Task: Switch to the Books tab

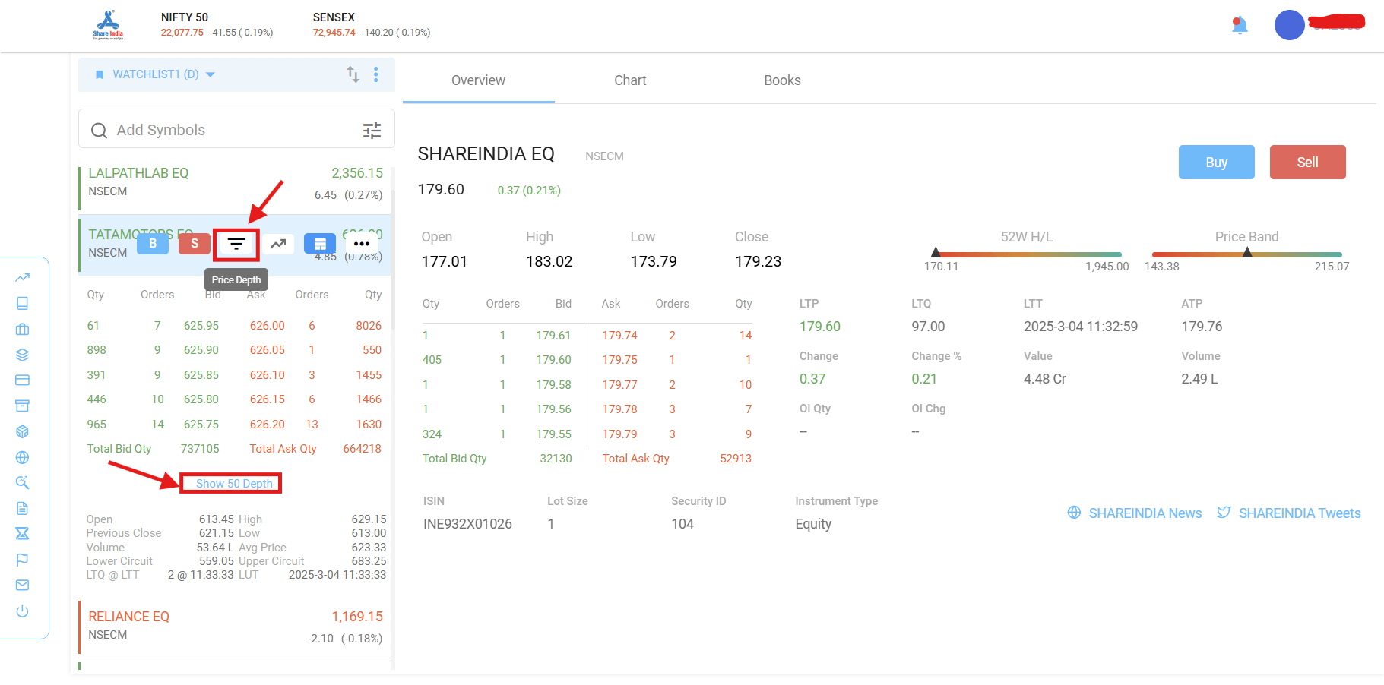Action: click(782, 80)
